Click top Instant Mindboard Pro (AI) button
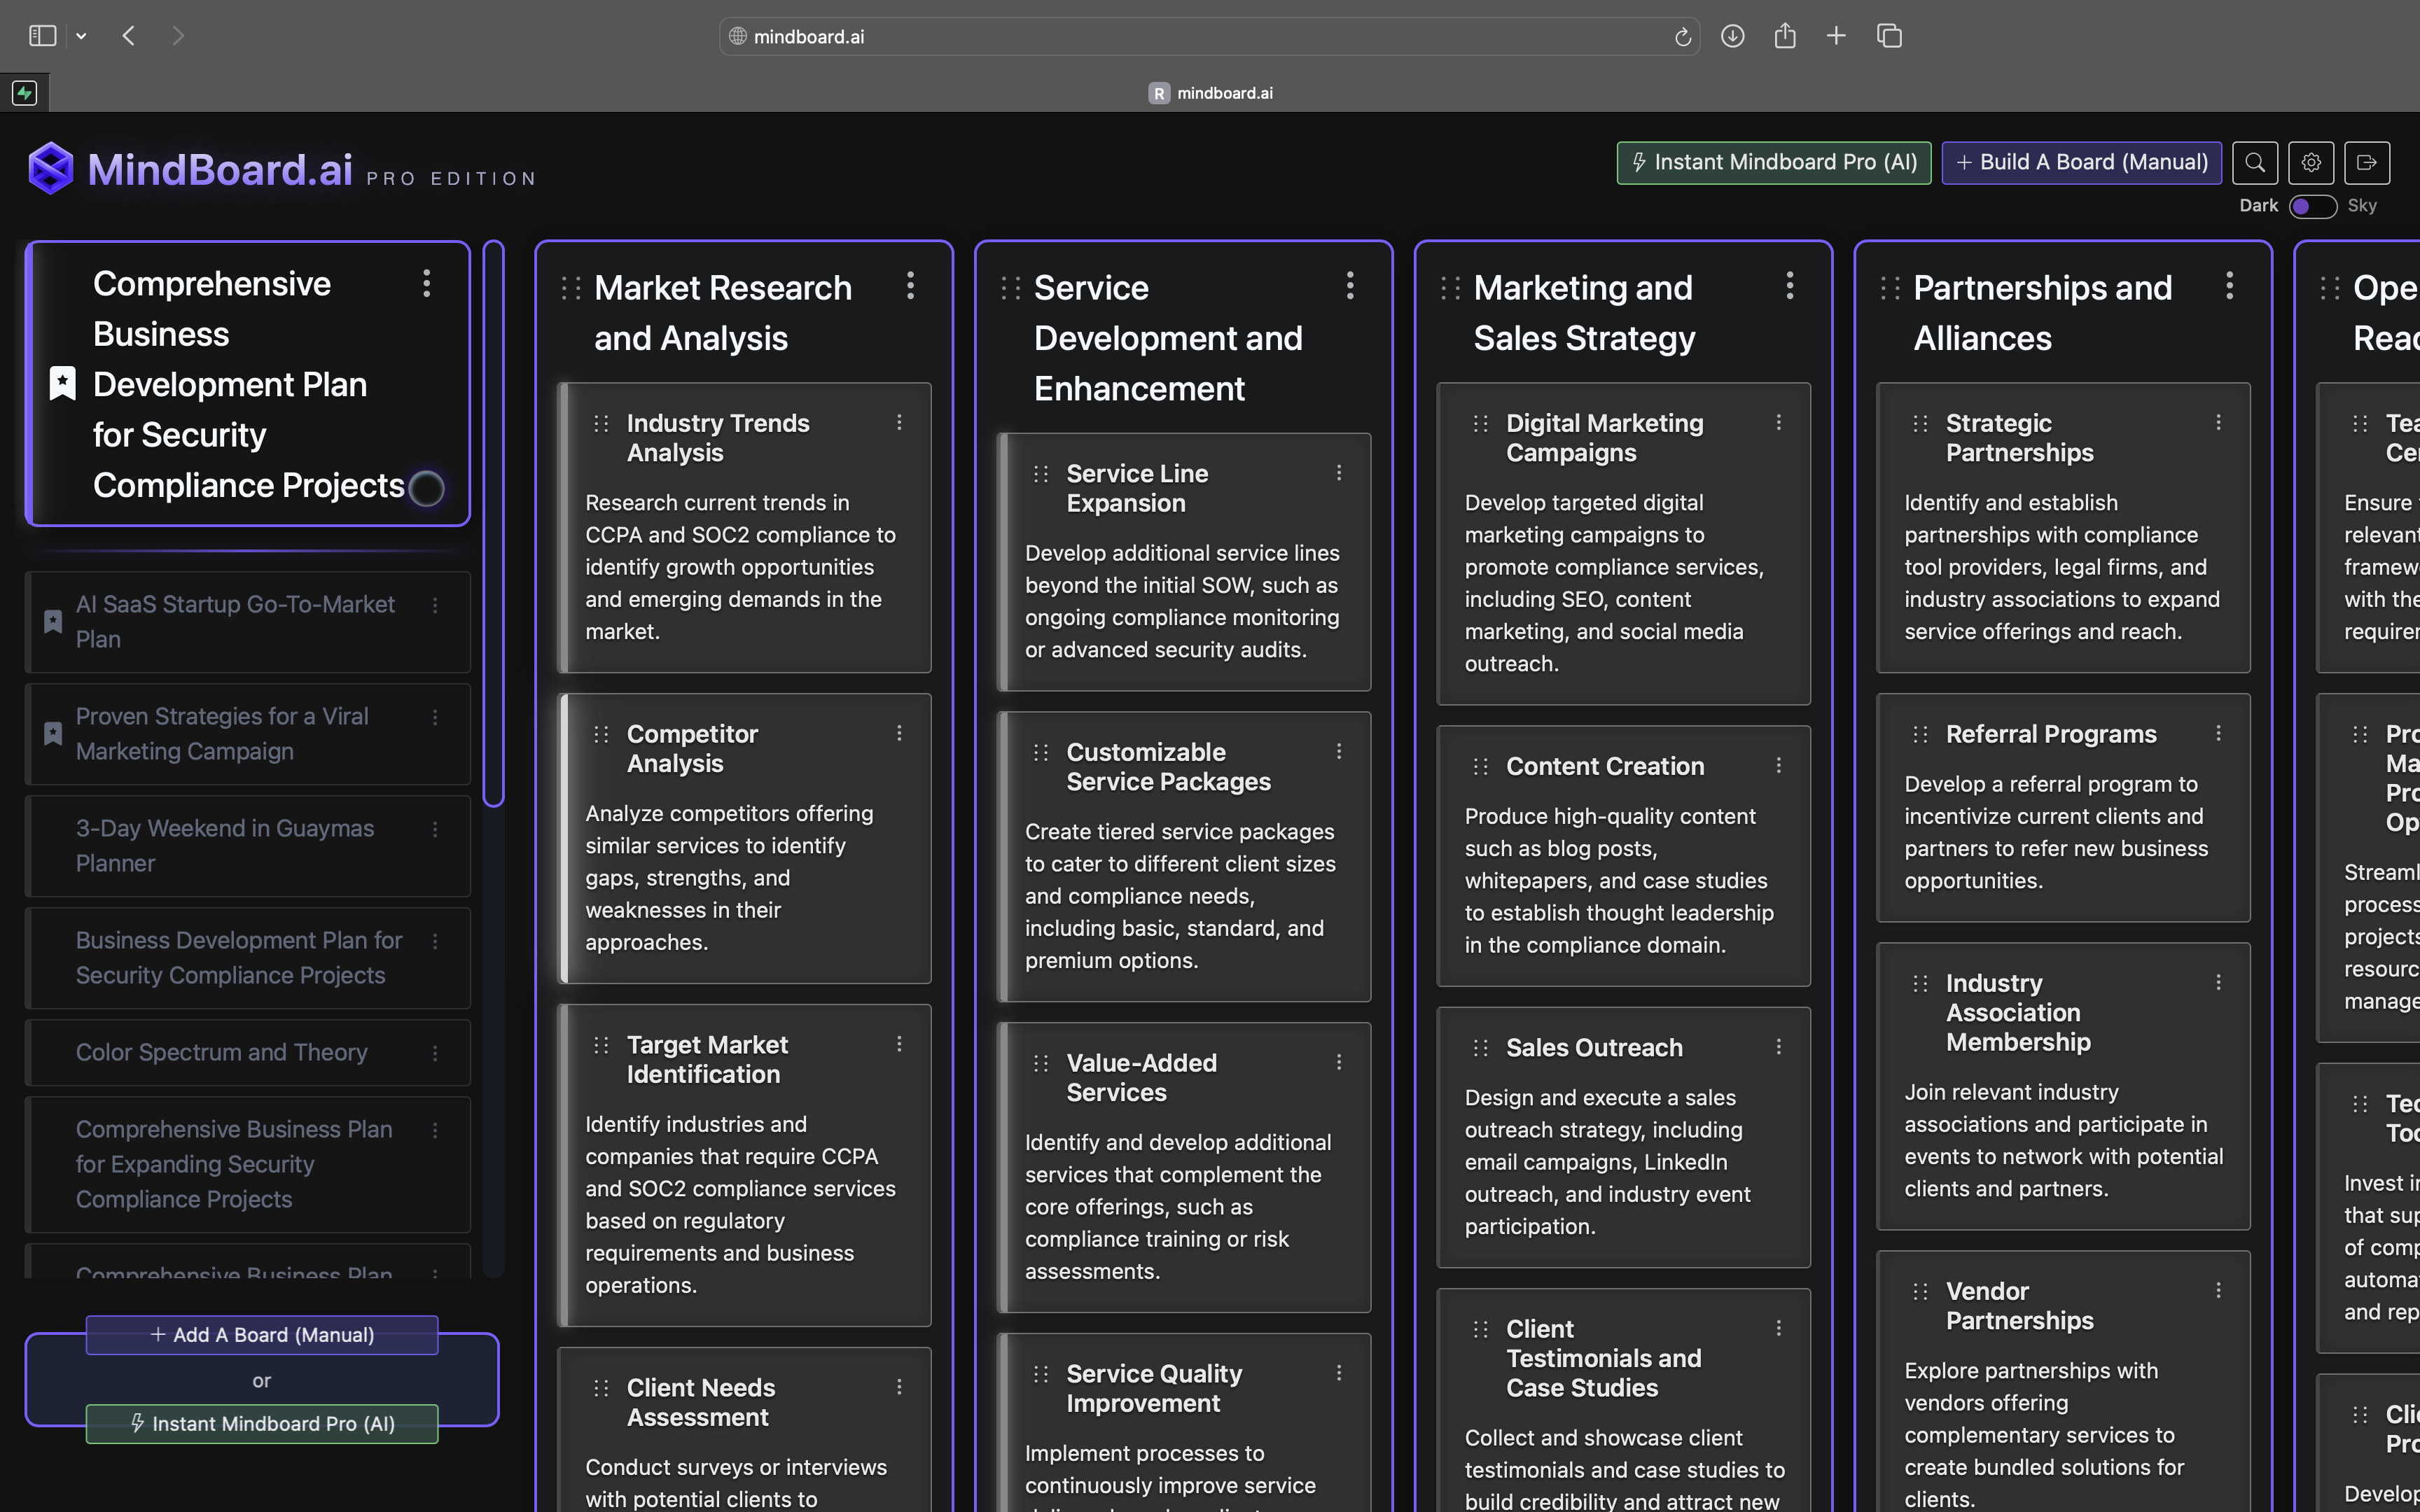The width and height of the screenshot is (2420, 1512). [1773, 163]
